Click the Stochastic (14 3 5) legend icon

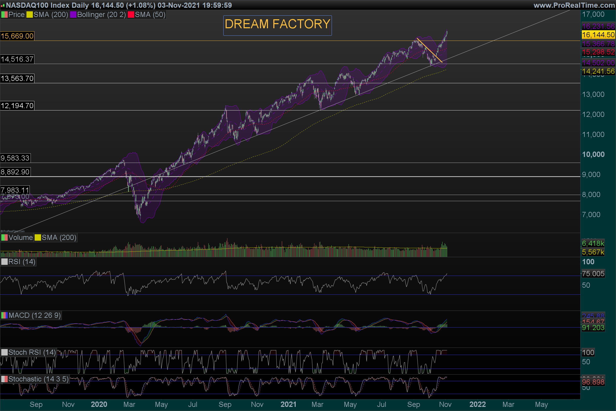point(4,379)
